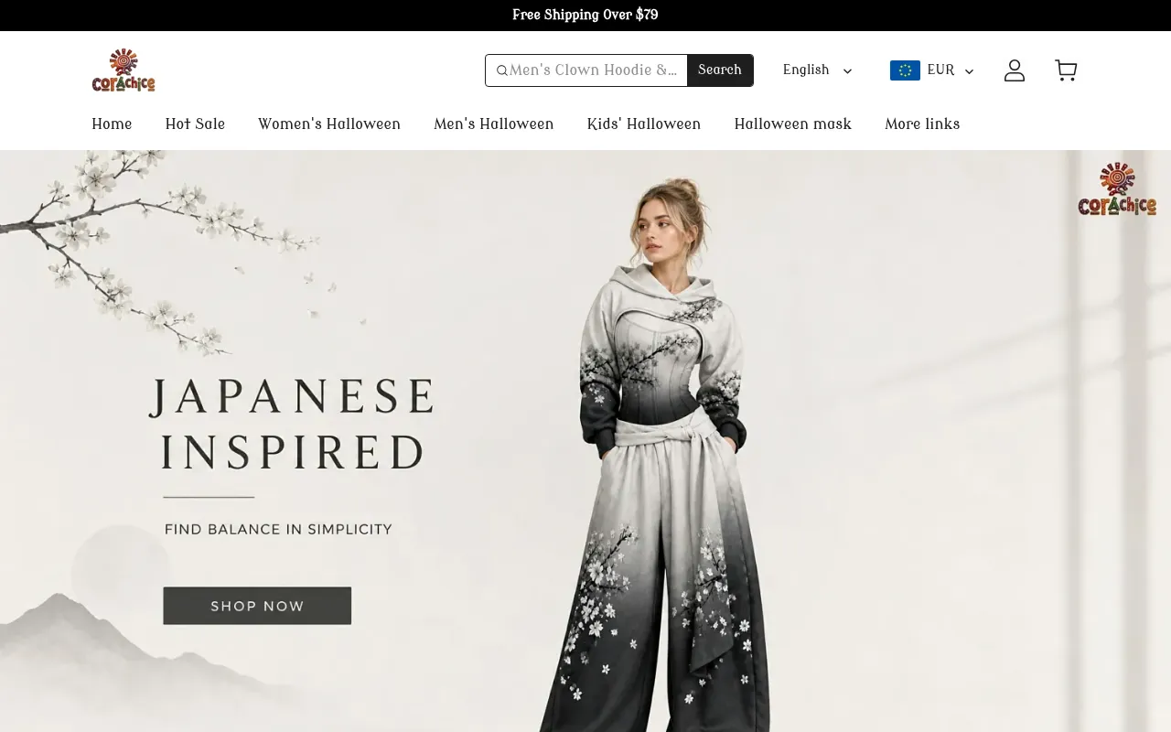Image resolution: width=1171 pixels, height=732 pixels.
Task: Click the magnifier icon in search box
Action: tap(502, 70)
